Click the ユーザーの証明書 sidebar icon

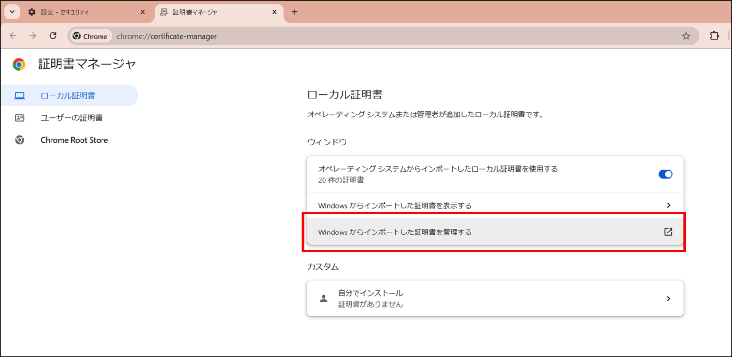[20, 117]
